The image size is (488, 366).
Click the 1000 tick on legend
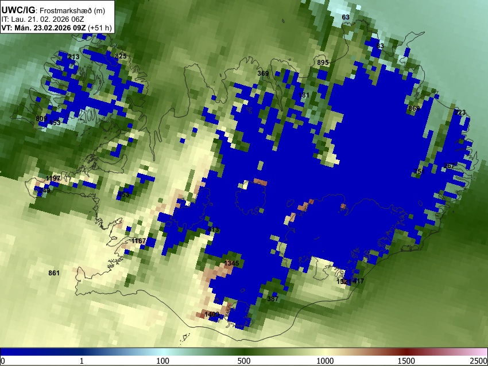click(x=325, y=361)
